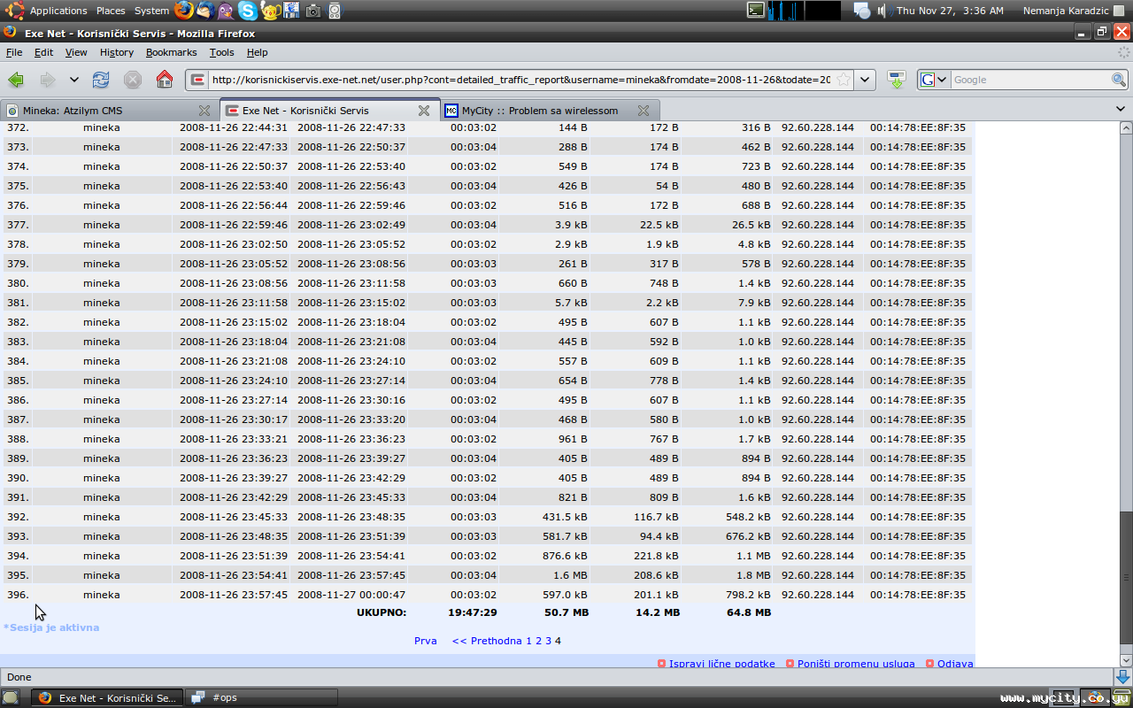
Task: Click the Exe Net site identity icon
Action: coord(197,80)
